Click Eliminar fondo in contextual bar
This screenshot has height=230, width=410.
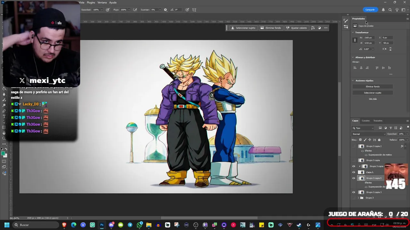[x=271, y=28]
